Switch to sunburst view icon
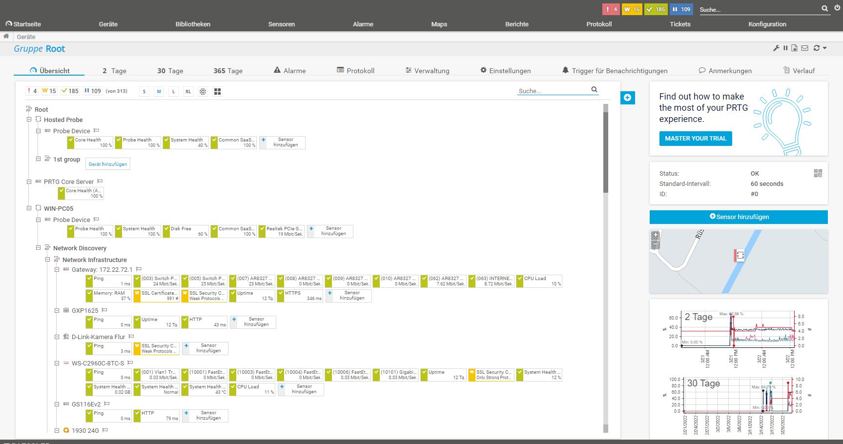The width and height of the screenshot is (843, 444). [203, 92]
